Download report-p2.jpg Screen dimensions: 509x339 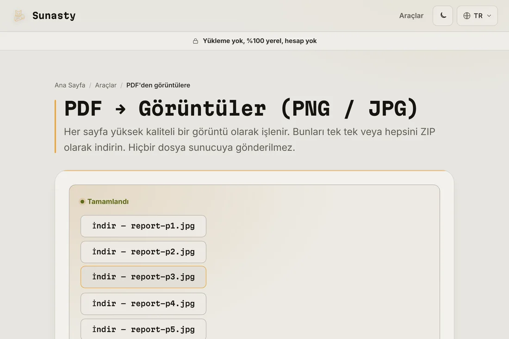coord(143,252)
